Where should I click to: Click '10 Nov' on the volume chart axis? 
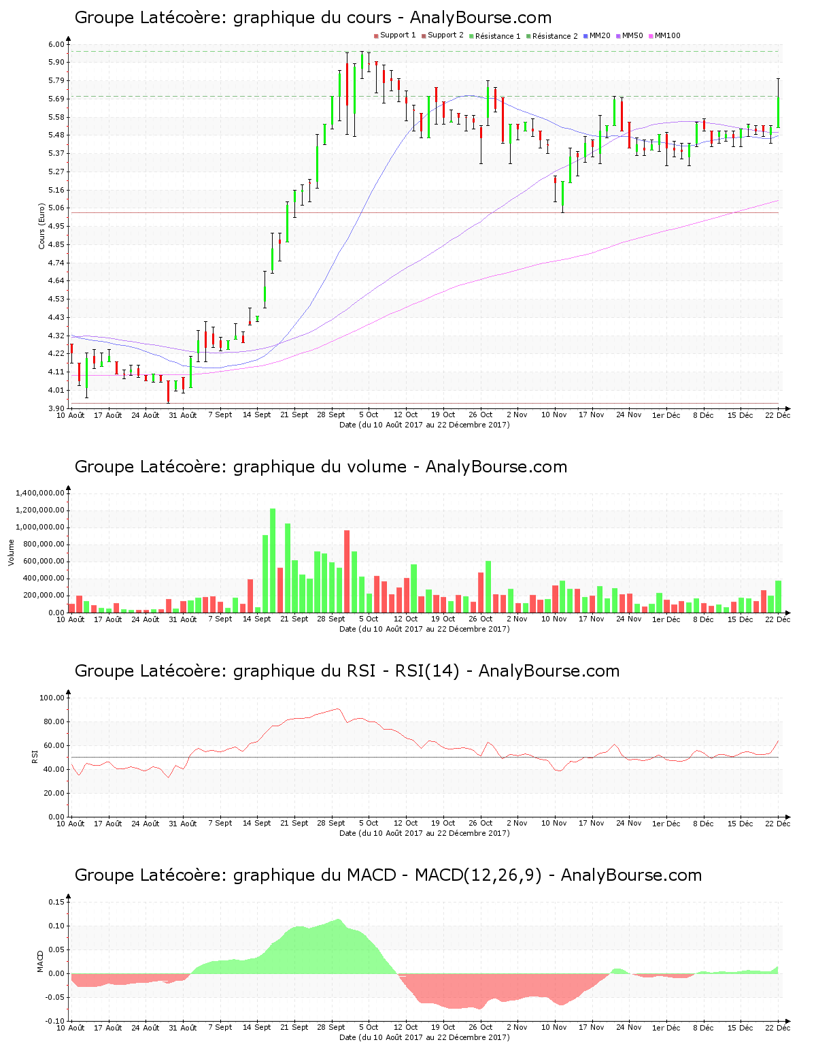(554, 619)
